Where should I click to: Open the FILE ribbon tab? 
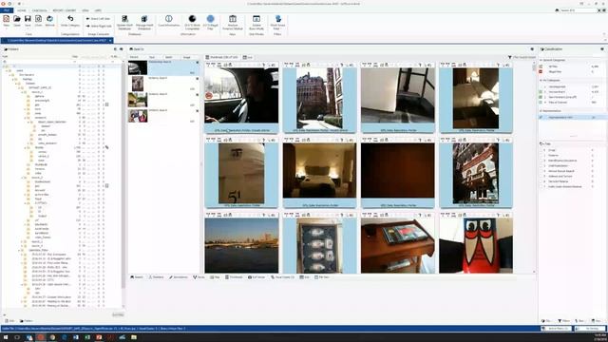click(x=7, y=10)
